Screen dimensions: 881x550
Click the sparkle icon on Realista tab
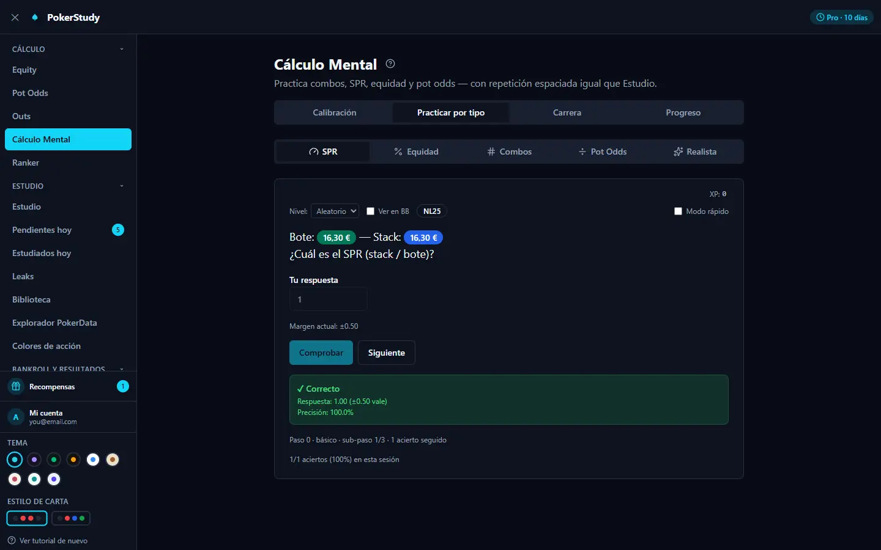(678, 152)
